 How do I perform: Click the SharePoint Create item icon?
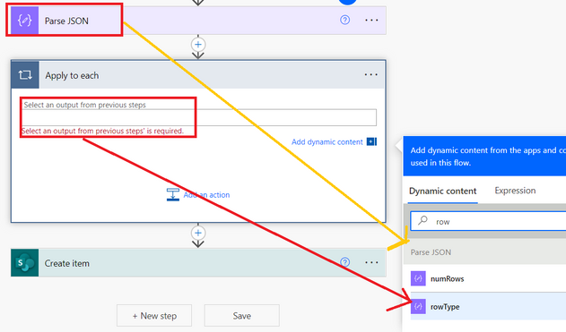click(24, 263)
